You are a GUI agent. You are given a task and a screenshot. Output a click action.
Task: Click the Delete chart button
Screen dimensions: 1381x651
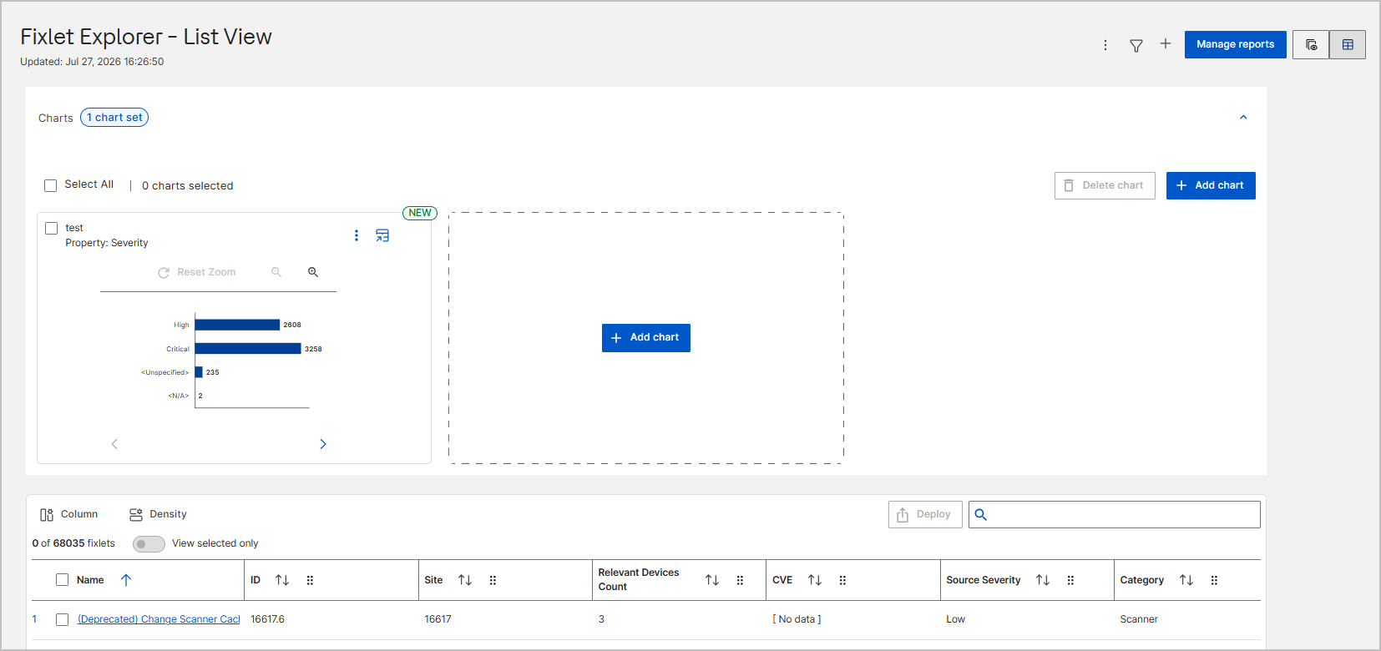(x=1105, y=186)
